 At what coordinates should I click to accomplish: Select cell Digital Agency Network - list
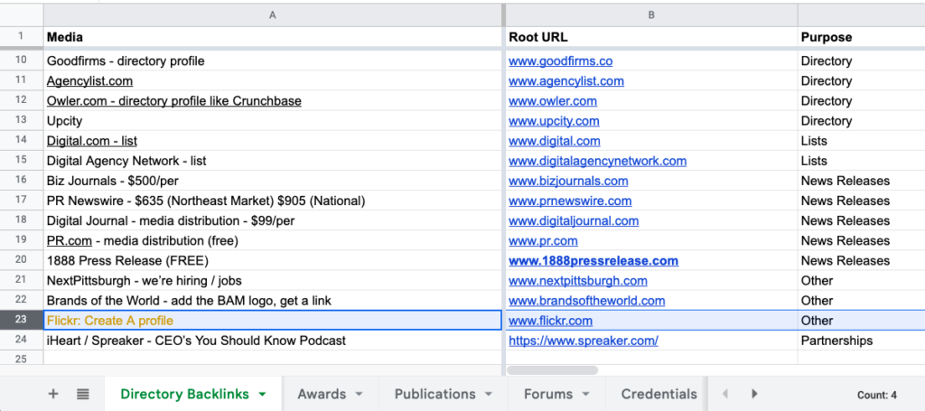(273, 161)
